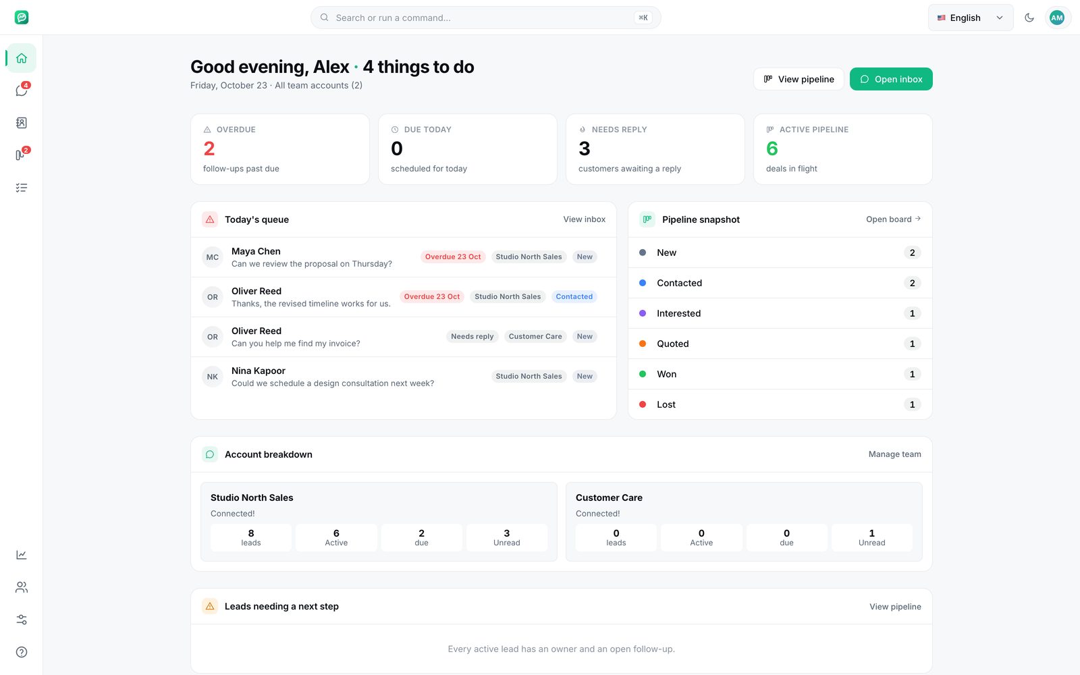Open Oliver Reed's invoice help message
Screen dimensions: 1080x675
click(404, 337)
